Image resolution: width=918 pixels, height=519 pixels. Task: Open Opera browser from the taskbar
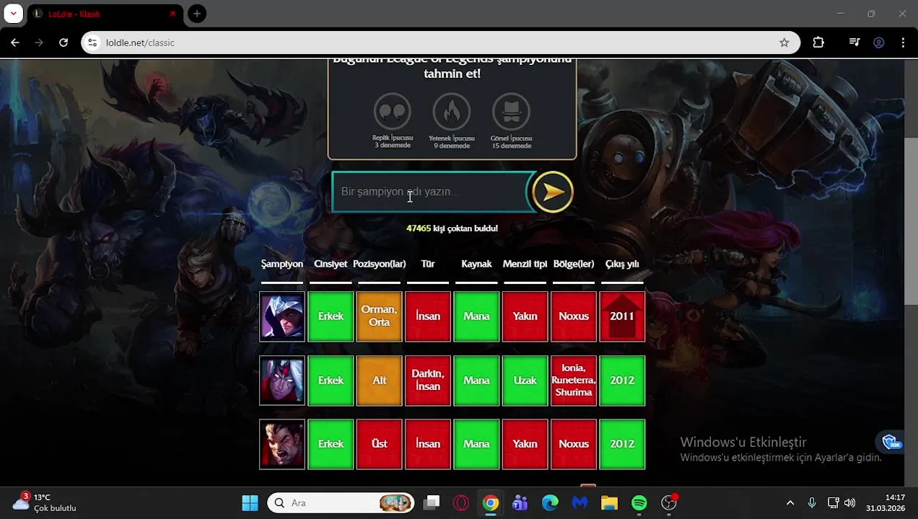461,503
